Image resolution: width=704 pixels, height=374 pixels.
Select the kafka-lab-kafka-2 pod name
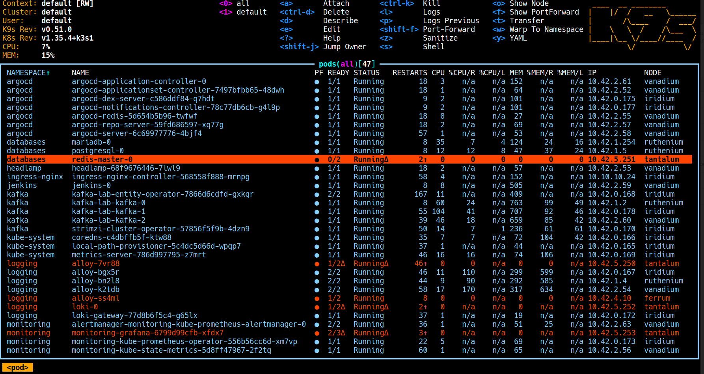(x=108, y=220)
